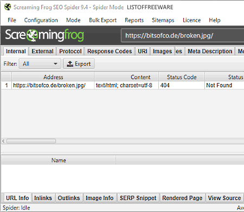Select the text/html; charset=utf-8 cell
The image size is (244, 212).
click(x=126, y=85)
